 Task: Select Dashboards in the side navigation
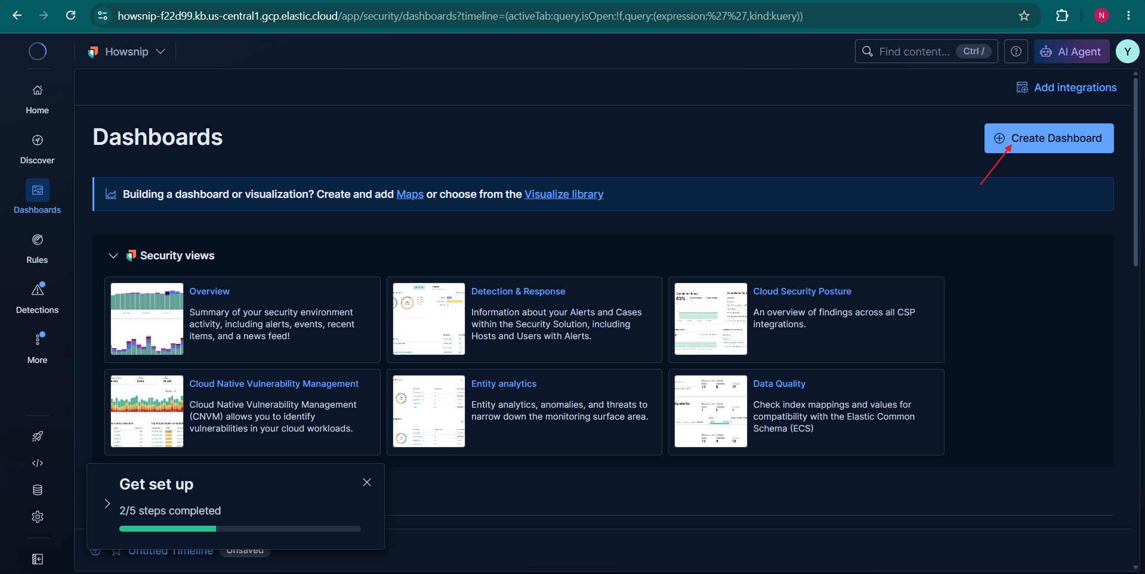(x=37, y=198)
